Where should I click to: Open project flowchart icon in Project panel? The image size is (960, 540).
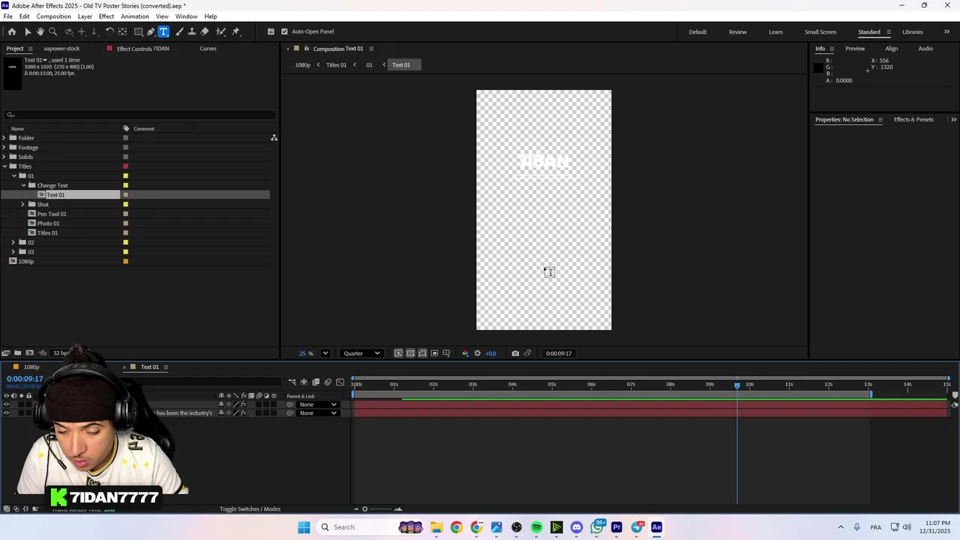pos(274,138)
